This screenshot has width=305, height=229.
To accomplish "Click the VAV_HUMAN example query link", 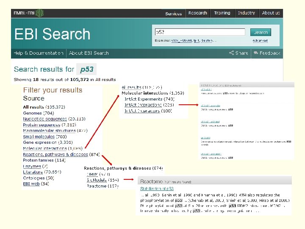I will [x=181, y=41].
